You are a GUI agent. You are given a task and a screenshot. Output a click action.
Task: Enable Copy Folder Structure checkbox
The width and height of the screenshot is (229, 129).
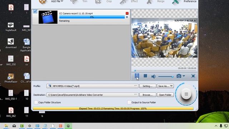pyautogui.click(x=36, y=102)
